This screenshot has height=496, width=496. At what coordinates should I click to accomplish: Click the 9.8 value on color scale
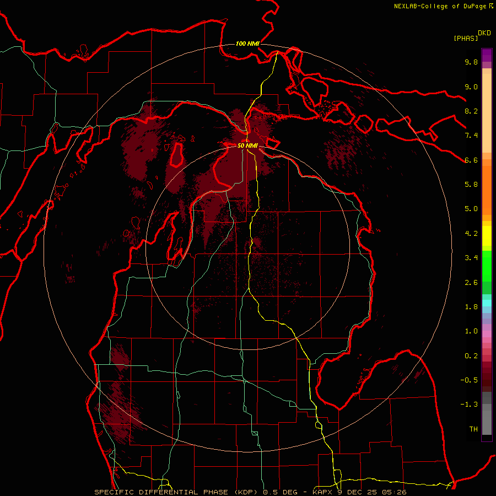[471, 62]
